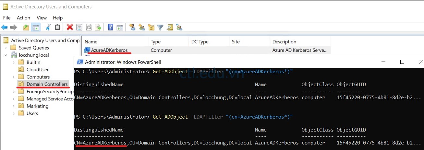
Task: Click the Paste clipboard icon
Action: (x=57, y=28)
